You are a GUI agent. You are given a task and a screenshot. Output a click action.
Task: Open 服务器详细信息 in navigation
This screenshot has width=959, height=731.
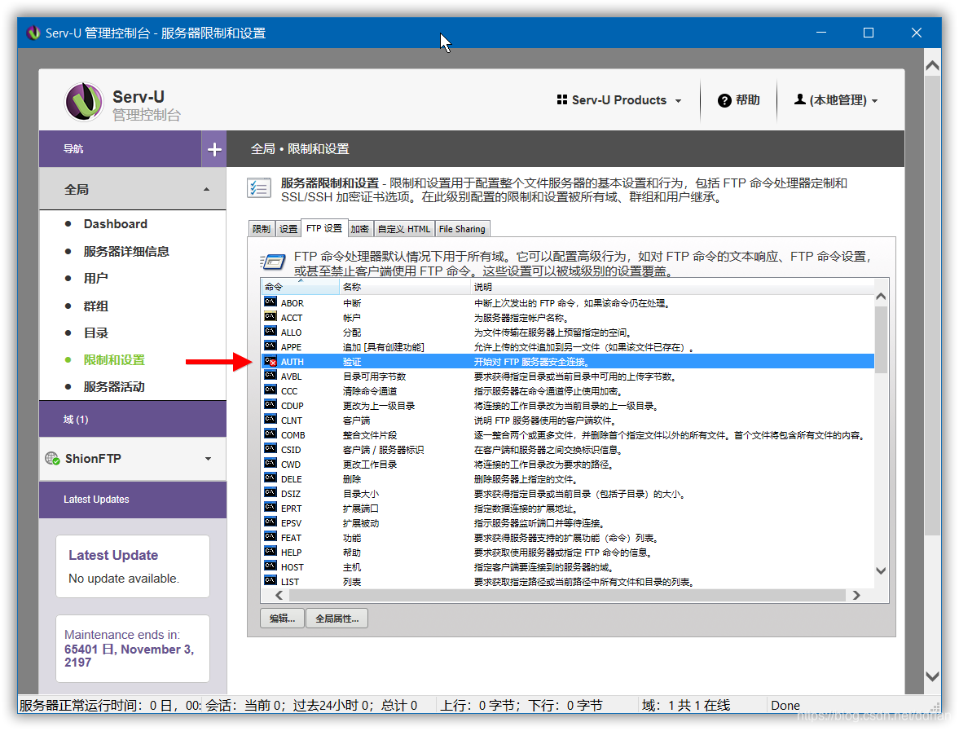coord(126,252)
